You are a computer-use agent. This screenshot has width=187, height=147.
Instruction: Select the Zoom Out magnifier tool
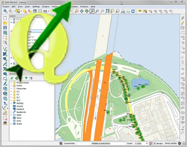pos(97,11)
